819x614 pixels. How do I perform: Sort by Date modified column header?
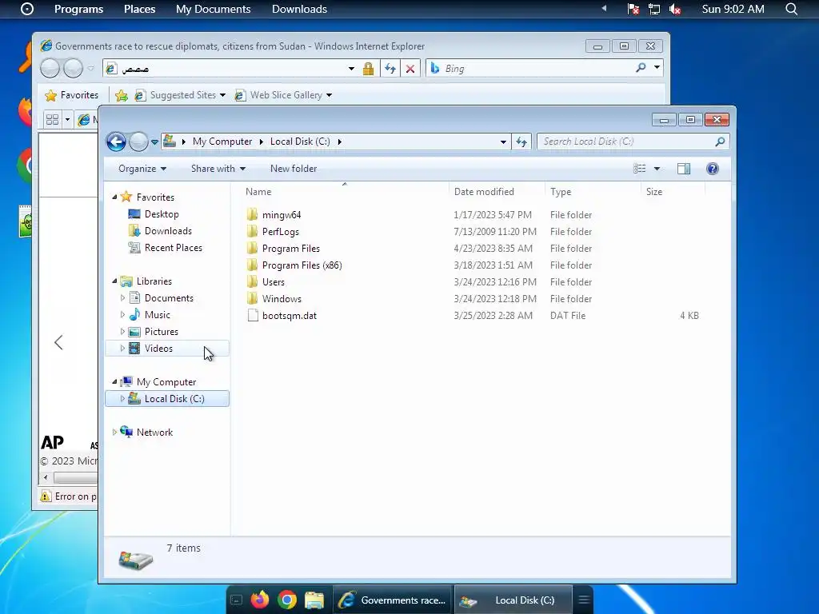pos(484,192)
